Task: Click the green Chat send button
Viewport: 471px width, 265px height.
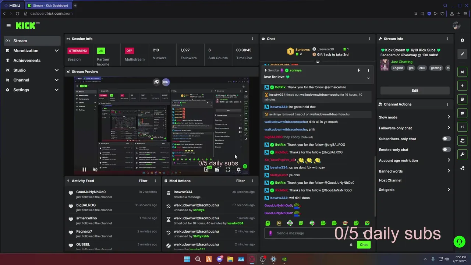Action: coord(364,245)
